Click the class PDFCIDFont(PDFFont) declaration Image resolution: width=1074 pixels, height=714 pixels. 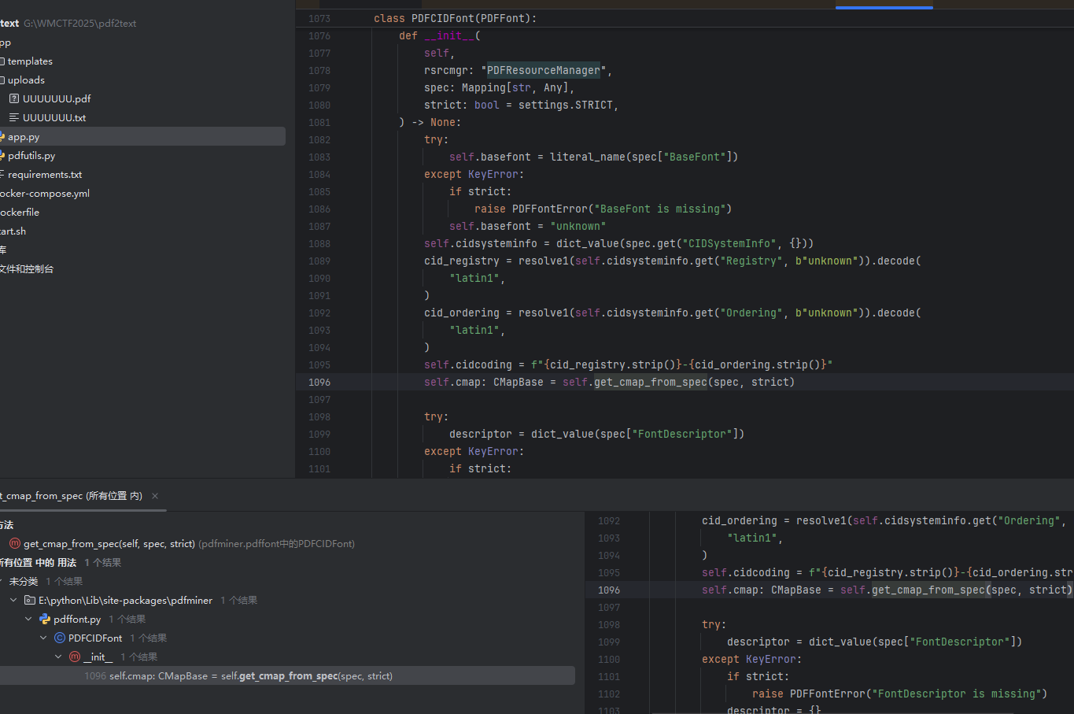455,18
